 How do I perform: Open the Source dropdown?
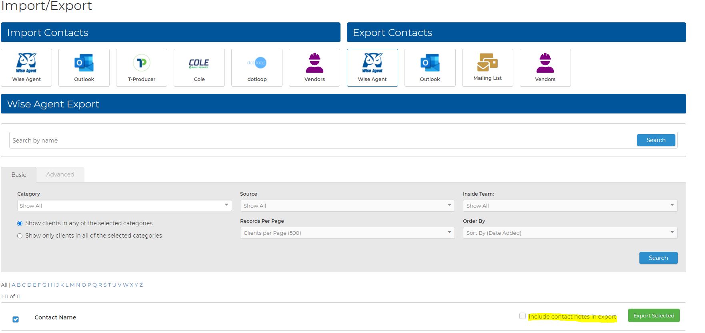click(x=347, y=206)
